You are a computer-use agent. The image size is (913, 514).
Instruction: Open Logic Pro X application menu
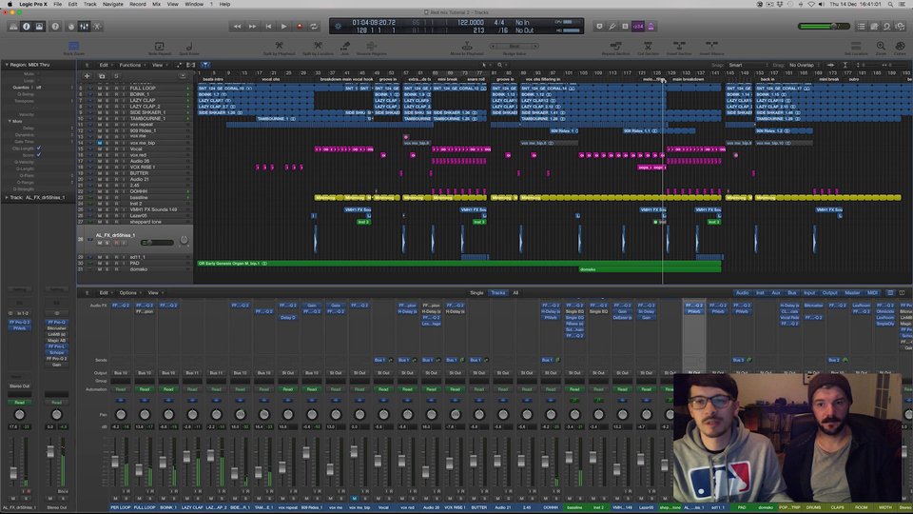33,4
